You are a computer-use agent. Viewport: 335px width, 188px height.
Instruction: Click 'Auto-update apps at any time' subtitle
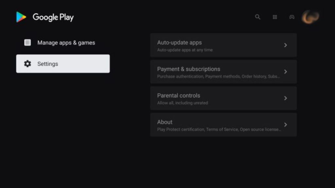tap(185, 50)
